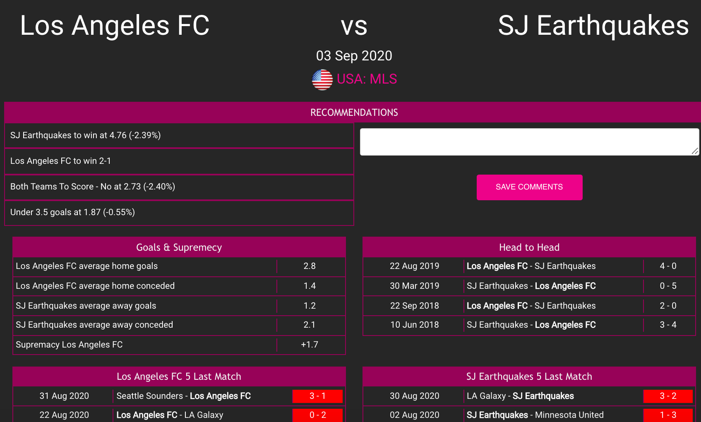Viewport: 701px width, 422px height.
Task: Click the Recommendations header bar
Action: coord(353,112)
